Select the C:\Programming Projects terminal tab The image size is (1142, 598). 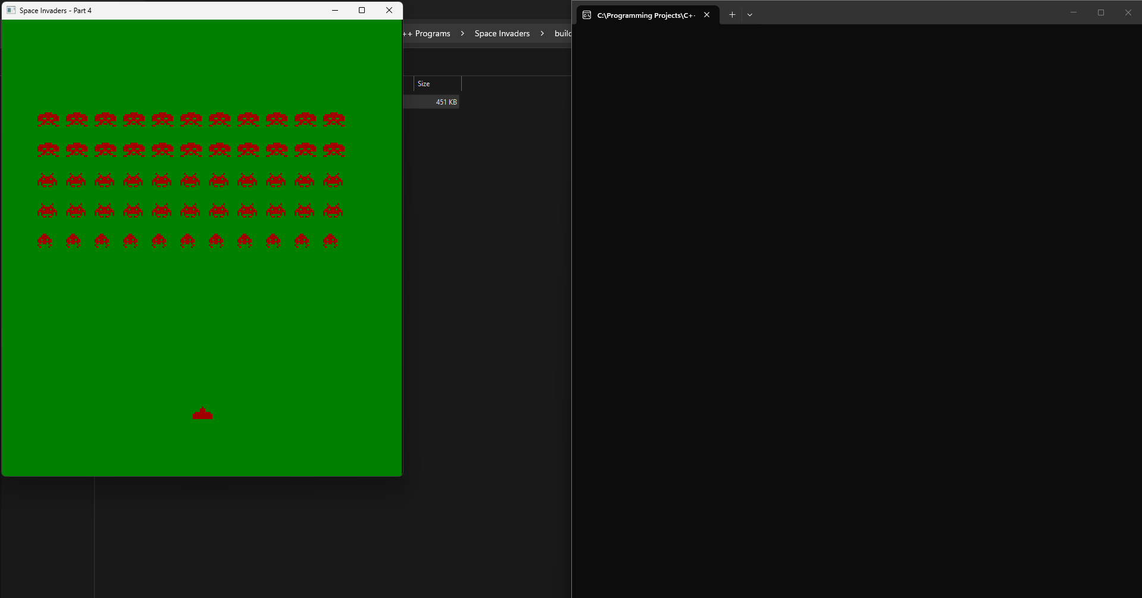[648, 15]
